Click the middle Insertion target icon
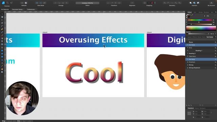 point(194,3)
